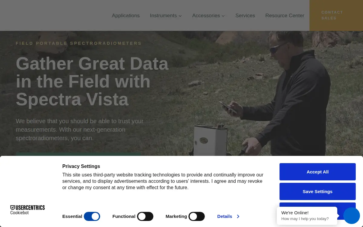This screenshot has height=227, width=363.
Task: Click the We're Online chat message
Action: coord(307,215)
